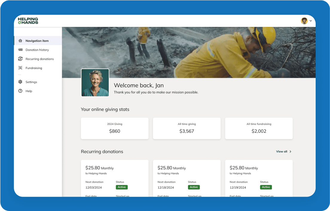Screen dimensions: 330x211
Task: Expand the account dropdown chevron
Action: tap(311, 21)
